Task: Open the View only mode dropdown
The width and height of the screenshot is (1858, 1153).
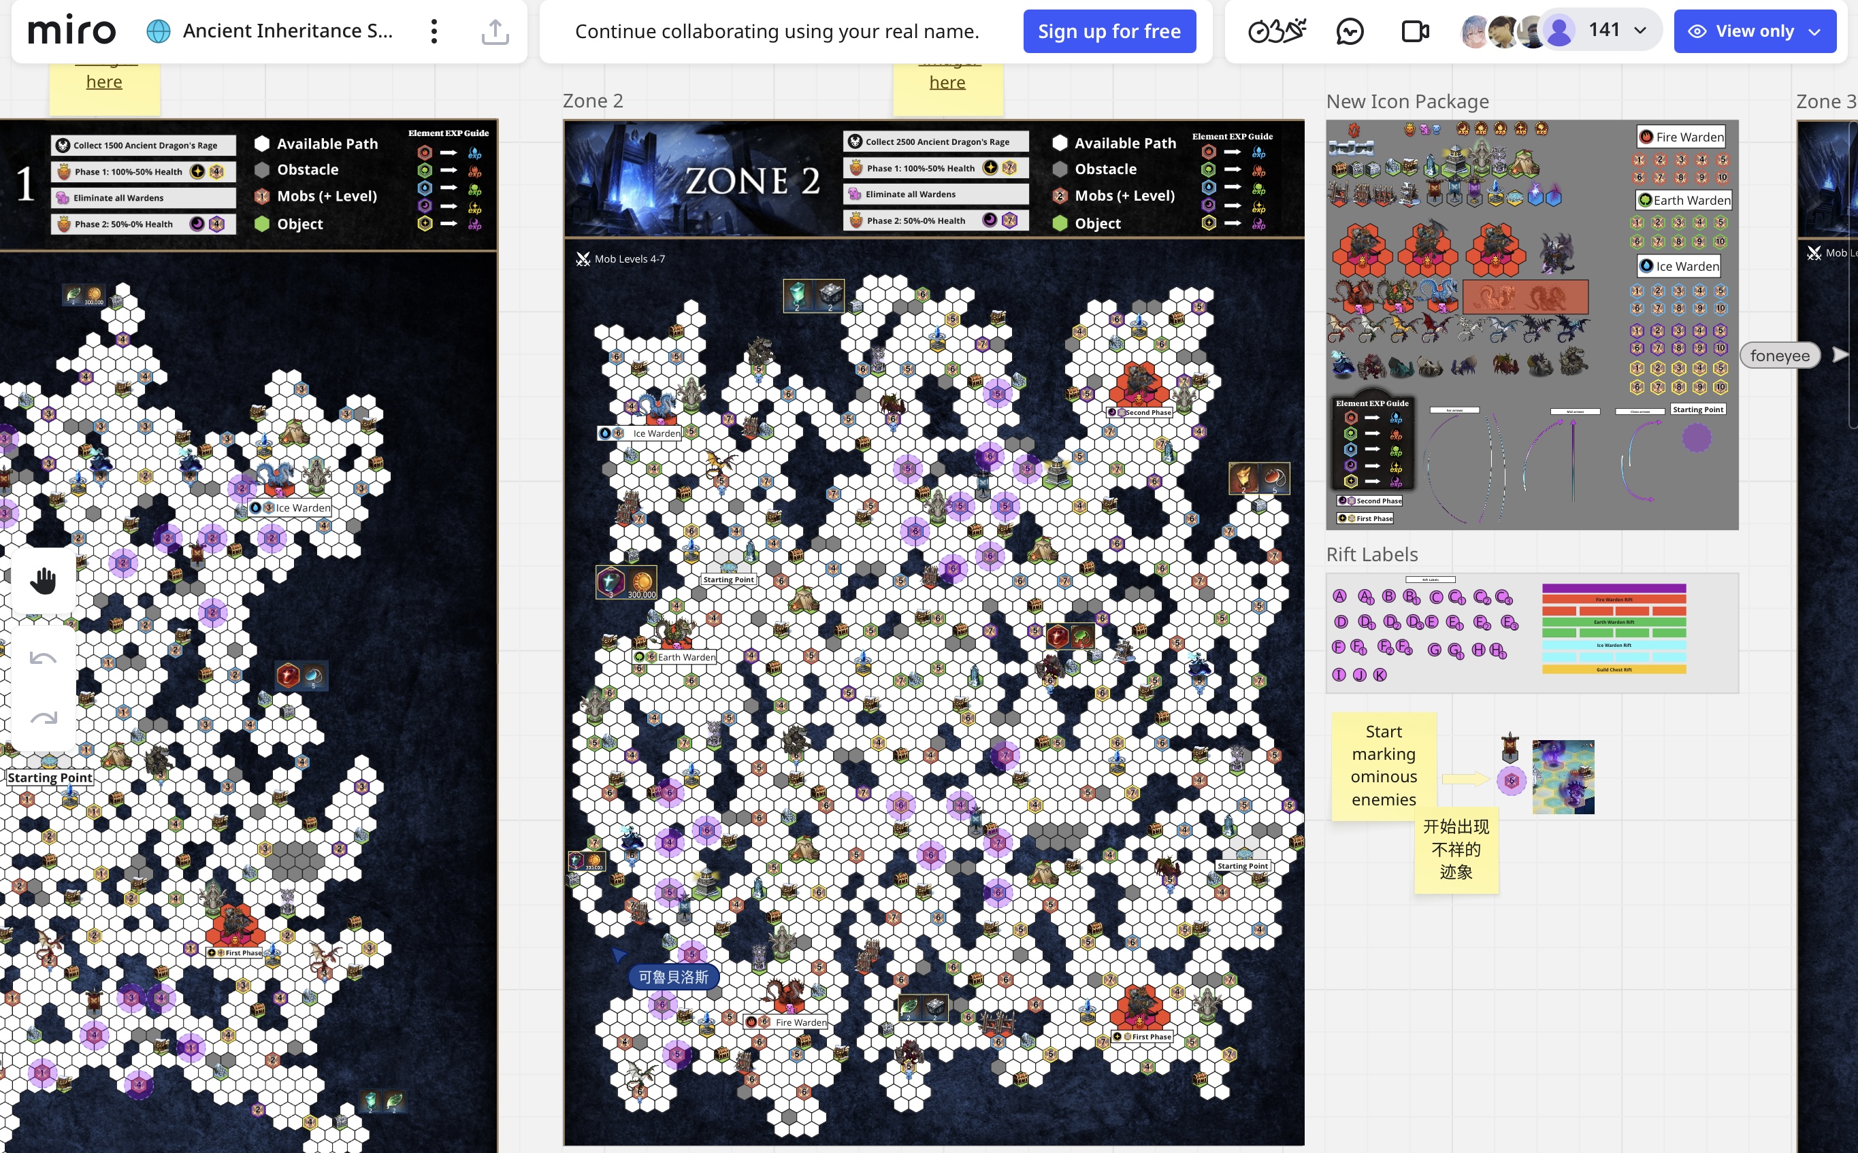Action: click(1755, 31)
